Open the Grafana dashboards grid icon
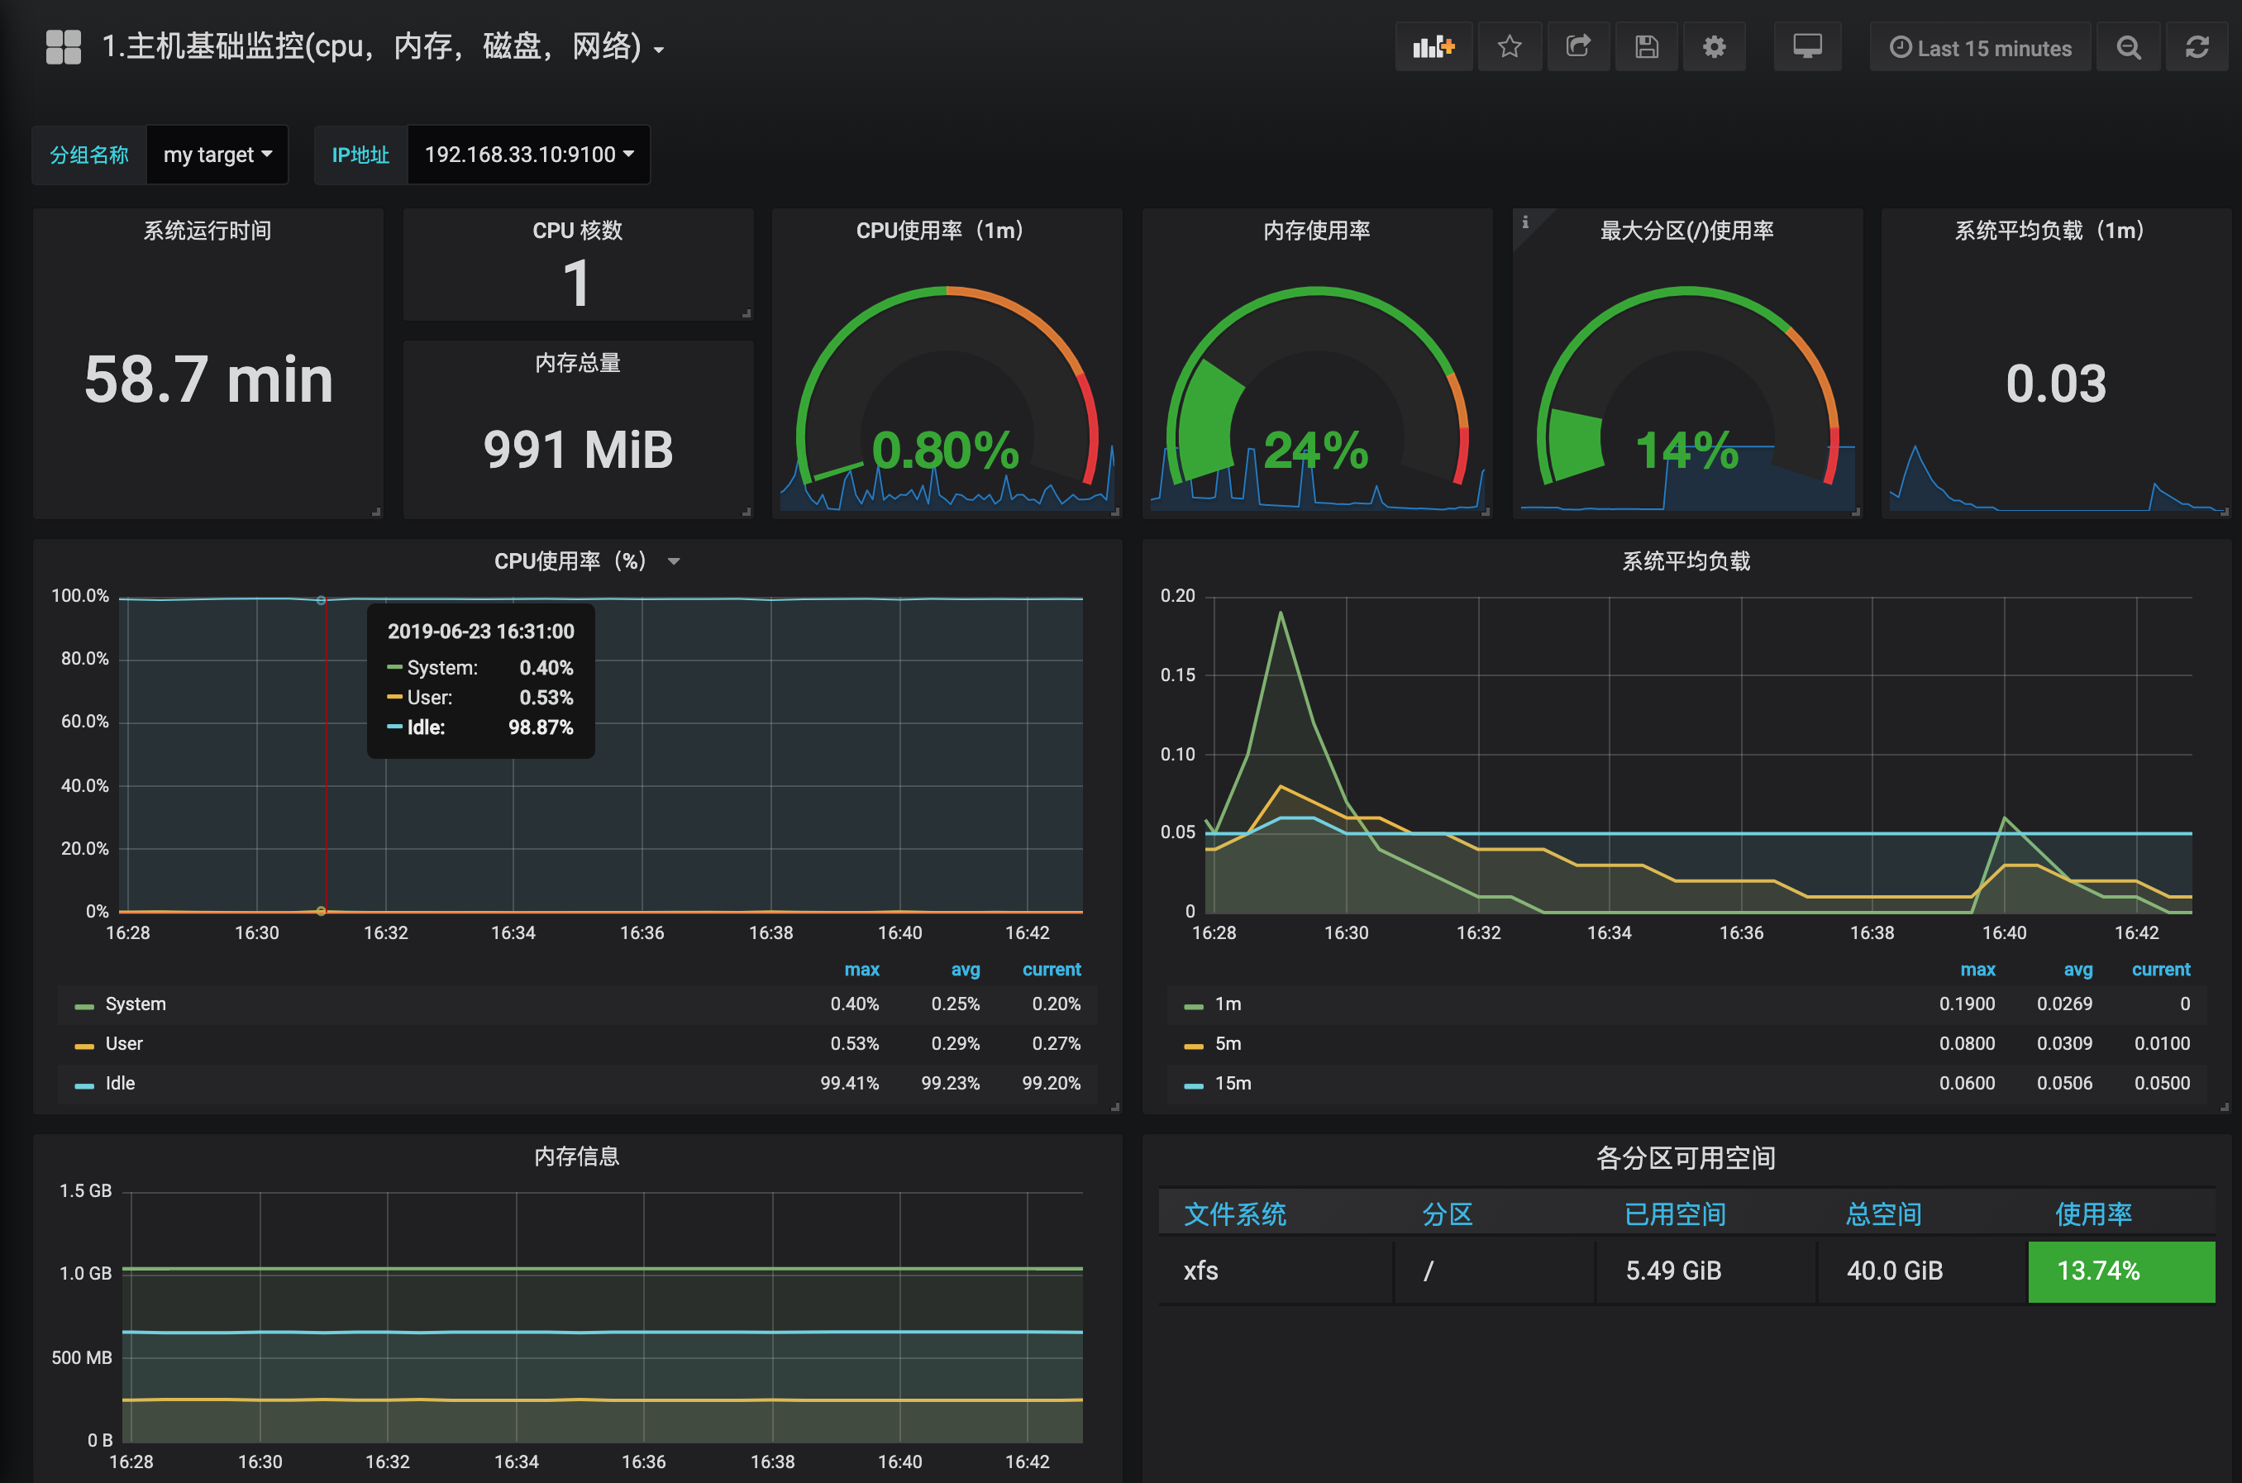 coord(64,46)
